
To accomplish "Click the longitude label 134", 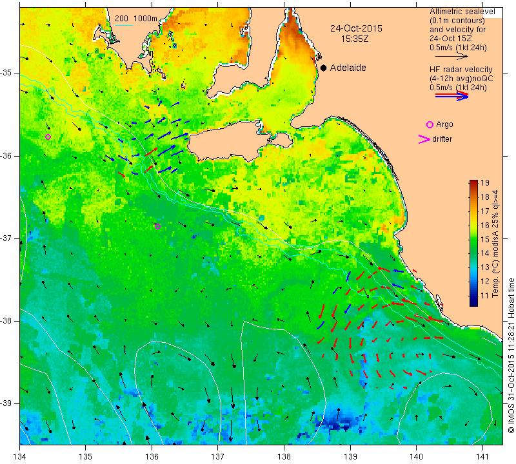I will pos(20,457).
